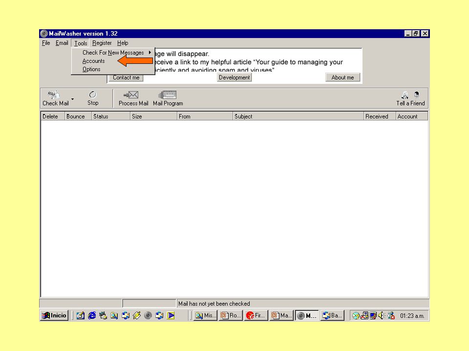Click the globe disc tray icon

355,315
